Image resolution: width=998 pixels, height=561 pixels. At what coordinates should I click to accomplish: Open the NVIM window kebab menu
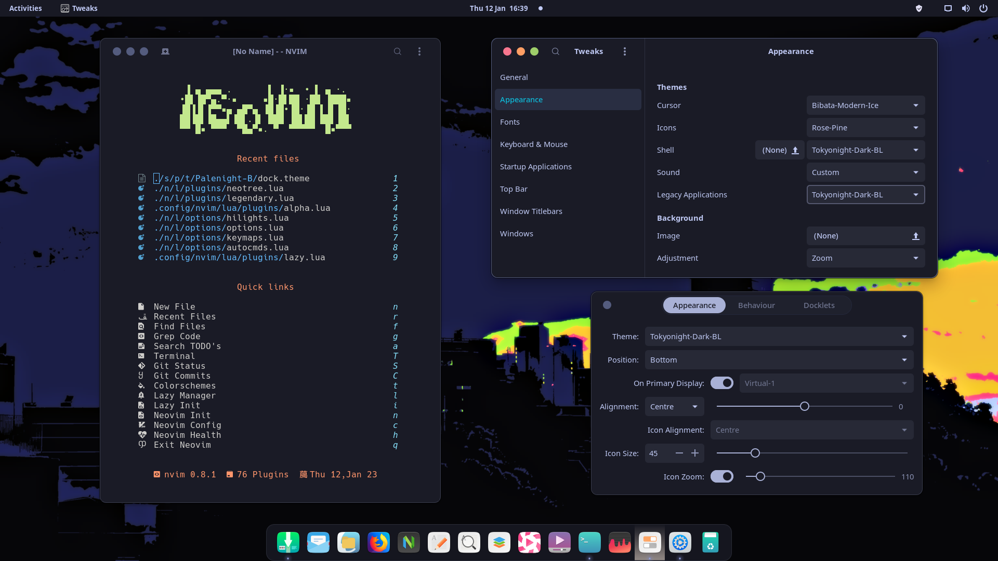pyautogui.click(x=419, y=51)
